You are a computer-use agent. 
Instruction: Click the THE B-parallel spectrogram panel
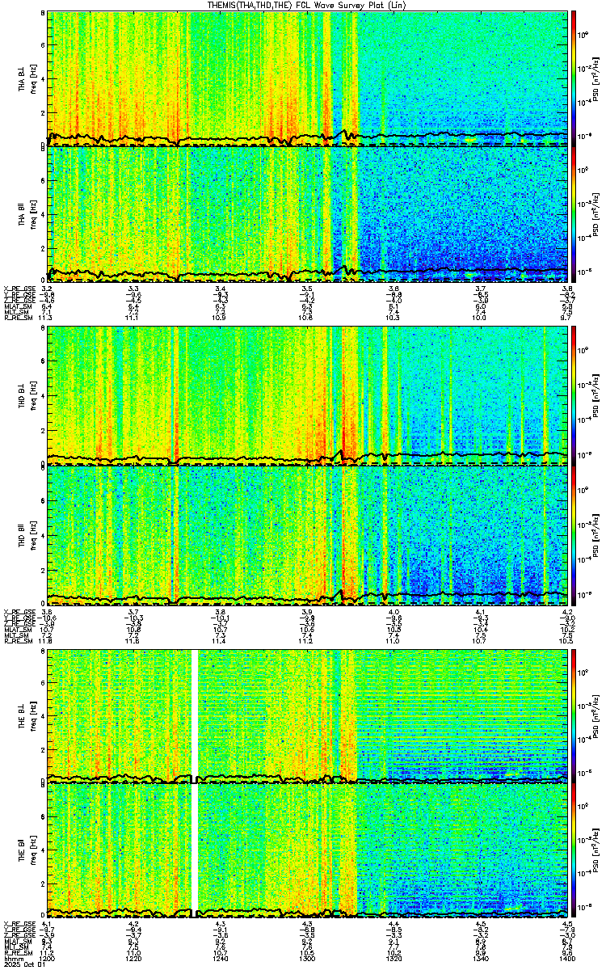pyautogui.click(x=308, y=850)
